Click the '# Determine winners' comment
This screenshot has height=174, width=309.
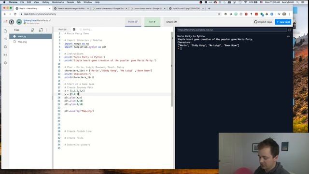[77, 145]
